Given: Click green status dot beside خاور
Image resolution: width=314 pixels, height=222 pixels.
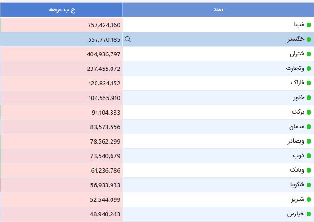Looking at the screenshot, I should click(x=309, y=98).
